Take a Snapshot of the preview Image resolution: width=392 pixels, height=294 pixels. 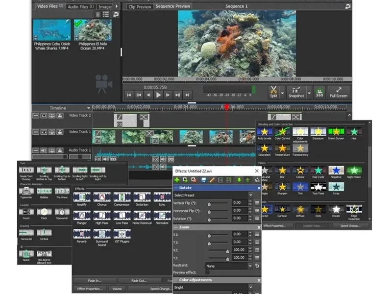coord(296,92)
